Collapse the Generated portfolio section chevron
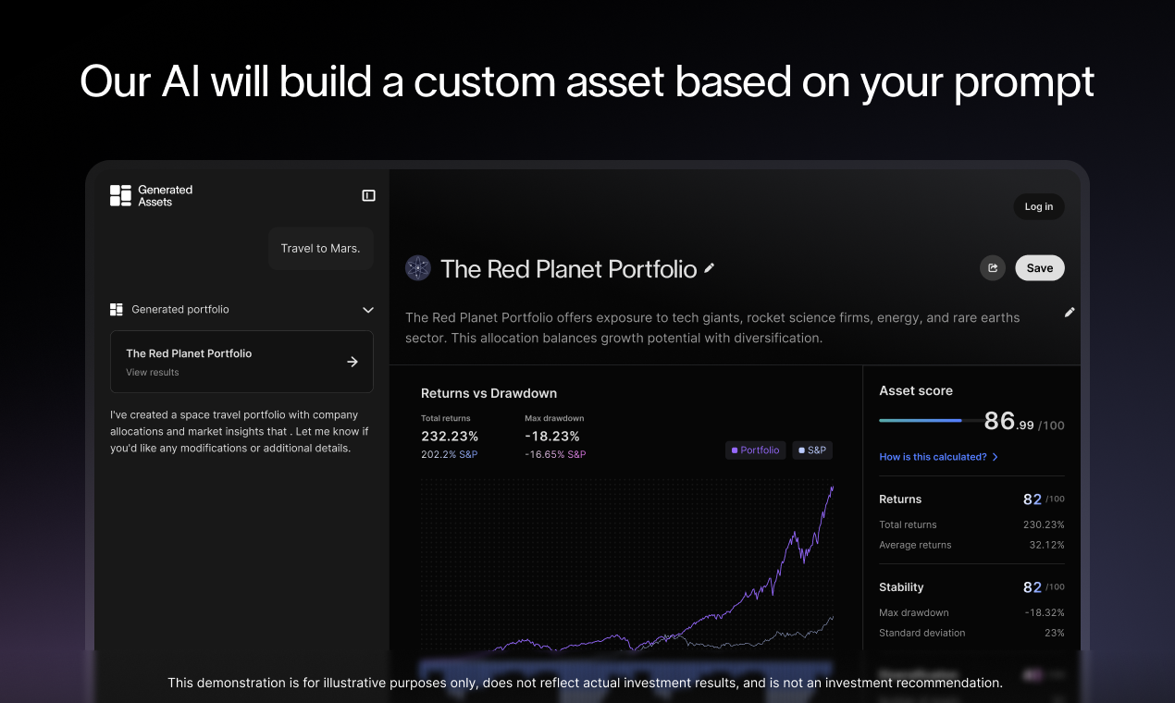Screen dimensions: 1175x703 coord(368,310)
